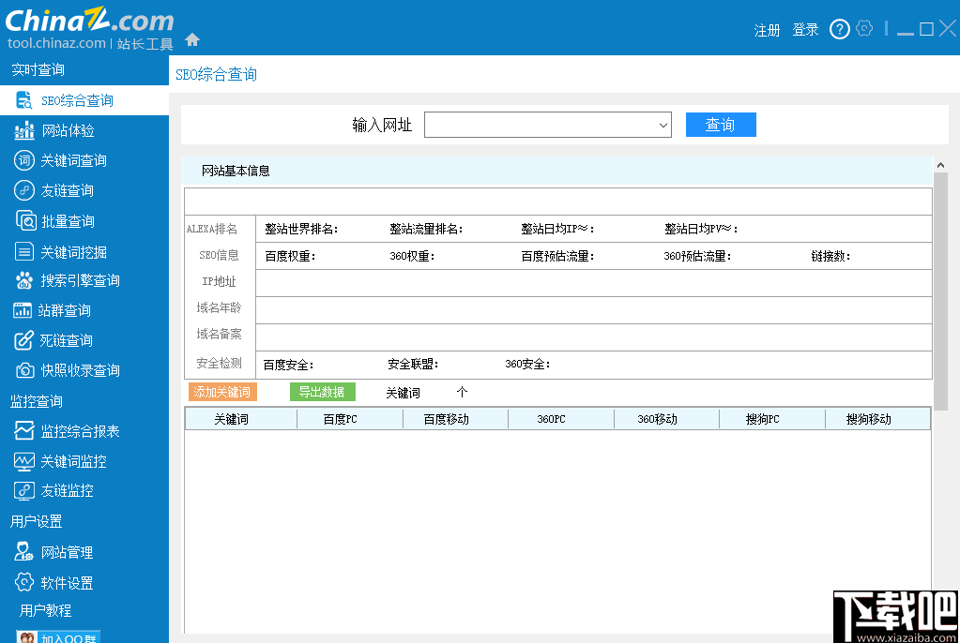960x643 pixels.
Task: Click the home icon in the title bar
Action: tap(193, 41)
